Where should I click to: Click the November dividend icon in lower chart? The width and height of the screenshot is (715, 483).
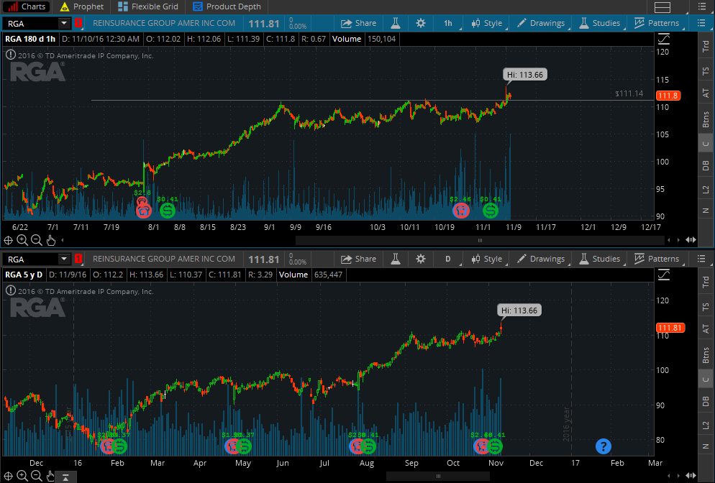click(495, 446)
